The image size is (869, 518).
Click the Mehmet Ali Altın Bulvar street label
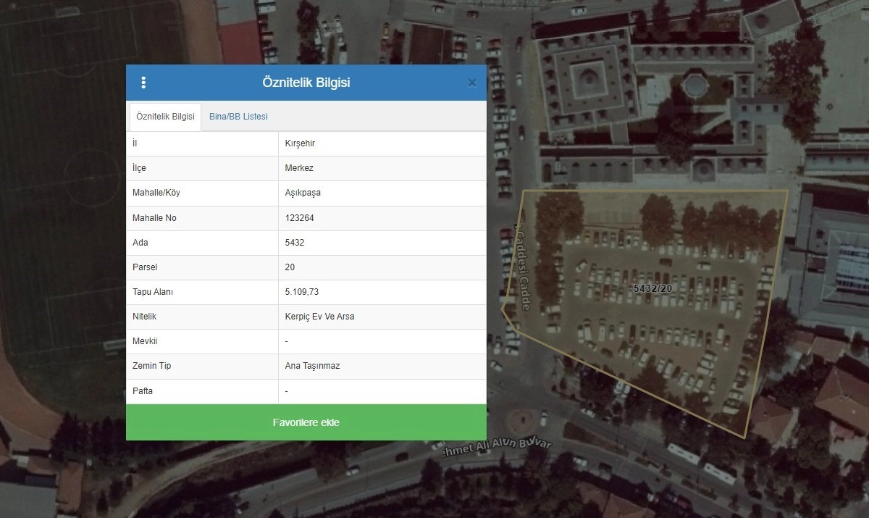497,447
